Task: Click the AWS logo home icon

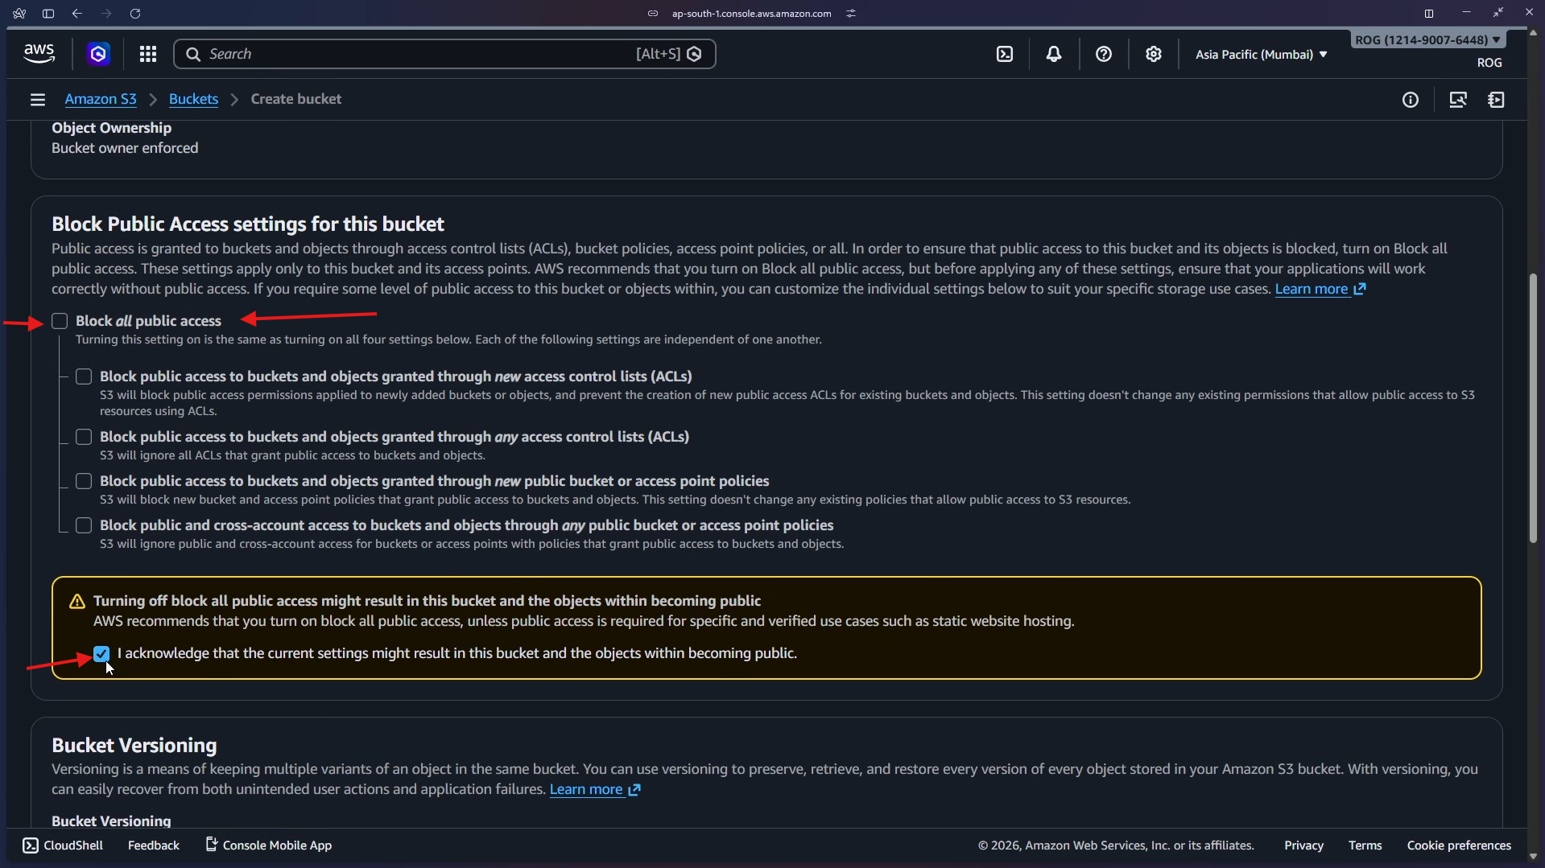Action: tap(39, 54)
